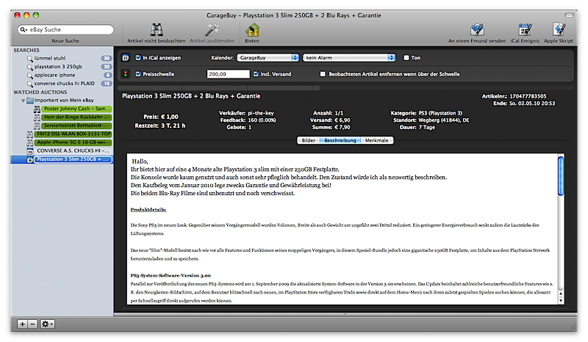Click the Preisschwelle 200,00 input field
588x342 pixels.
228,74
